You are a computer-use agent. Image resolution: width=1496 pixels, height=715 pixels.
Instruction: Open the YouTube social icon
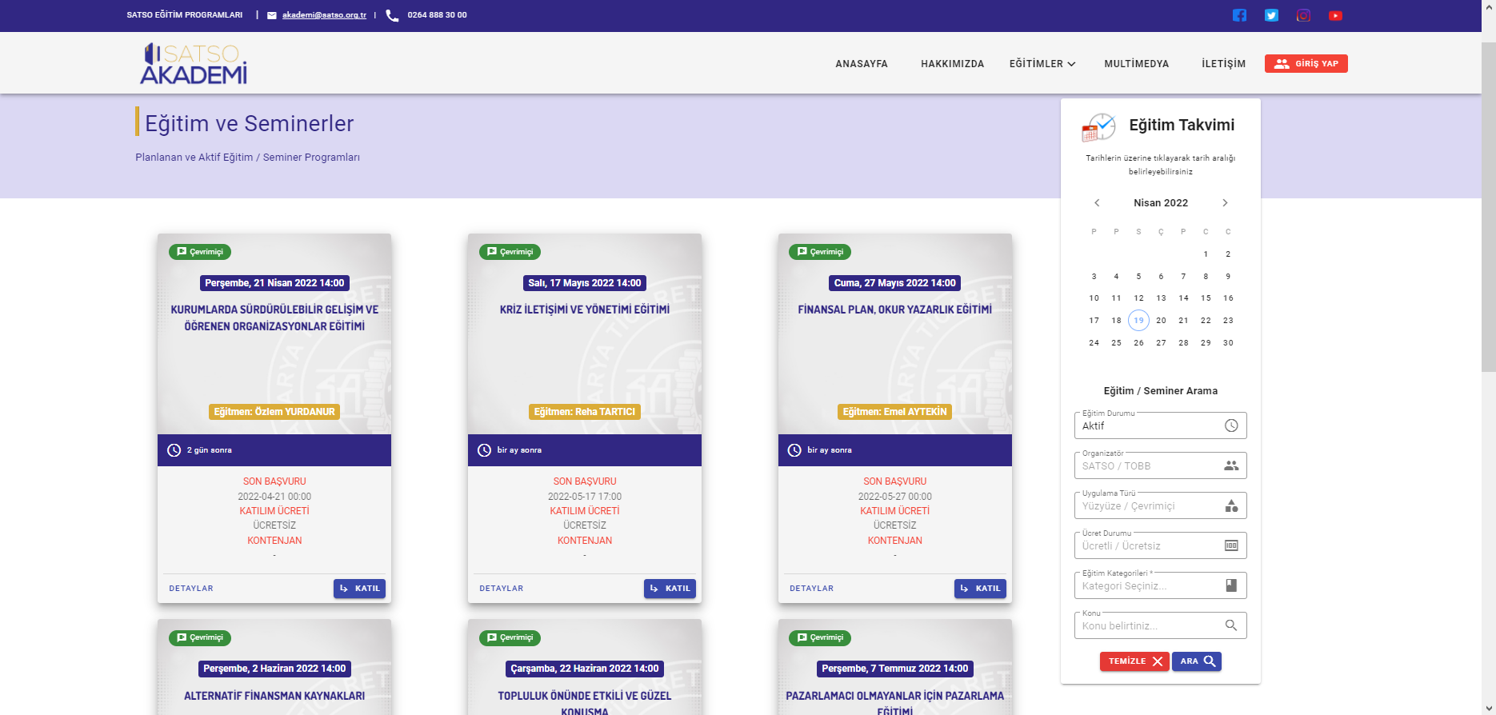(1335, 15)
